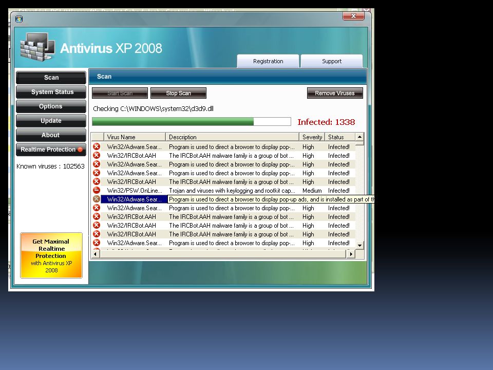Open the Support tab
This screenshot has height=370, width=493.
pyautogui.click(x=332, y=61)
